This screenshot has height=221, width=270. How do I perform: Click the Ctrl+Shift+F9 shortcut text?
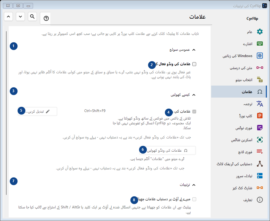(x=95, y=111)
